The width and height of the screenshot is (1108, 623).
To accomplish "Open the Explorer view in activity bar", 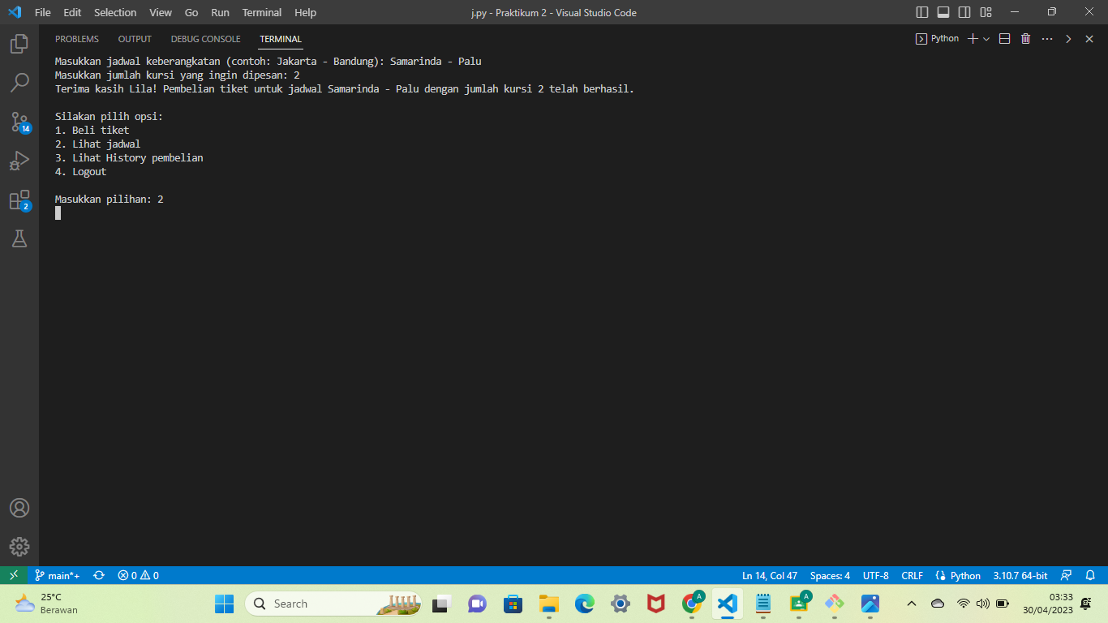I will (x=19, y=44).
